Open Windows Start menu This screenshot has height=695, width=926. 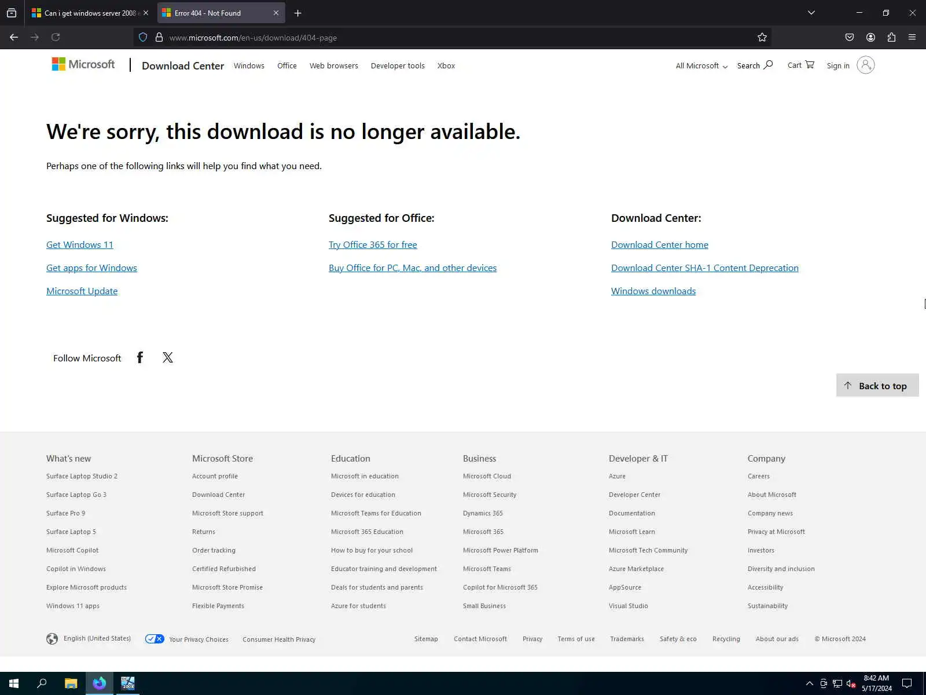pyautogui.click(x=14, y=683)
